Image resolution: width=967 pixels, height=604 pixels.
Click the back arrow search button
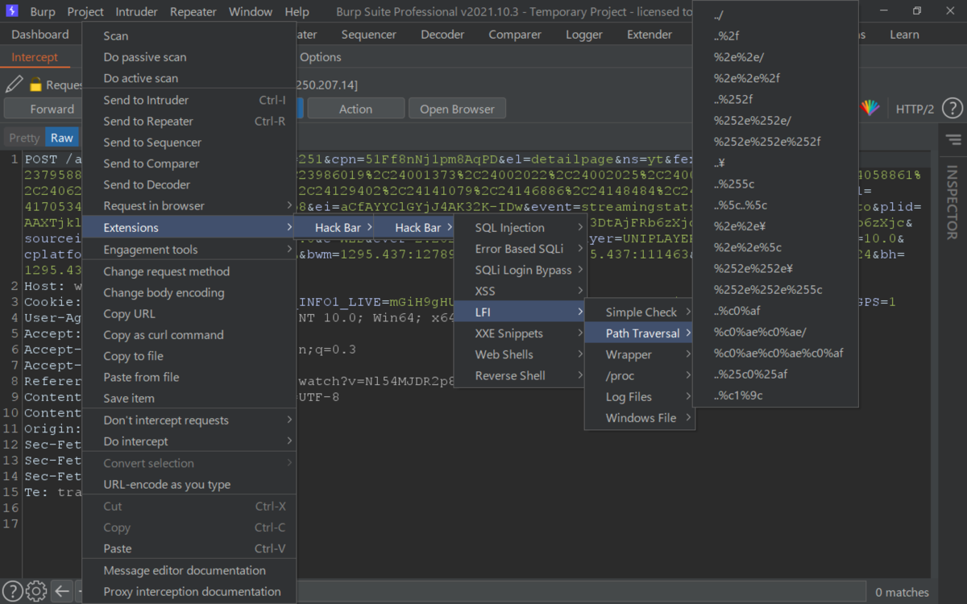pyautogui.click(x=63, y=591)
